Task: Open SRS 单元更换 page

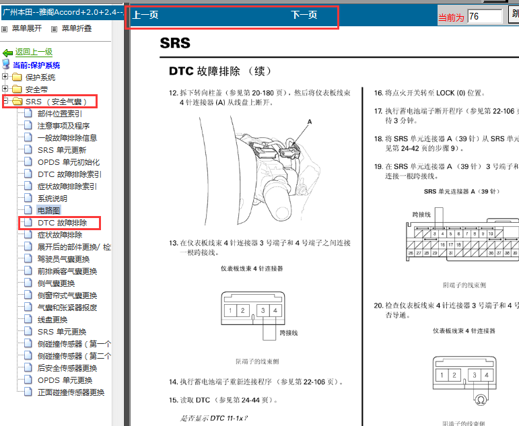Action: (62, 332)
